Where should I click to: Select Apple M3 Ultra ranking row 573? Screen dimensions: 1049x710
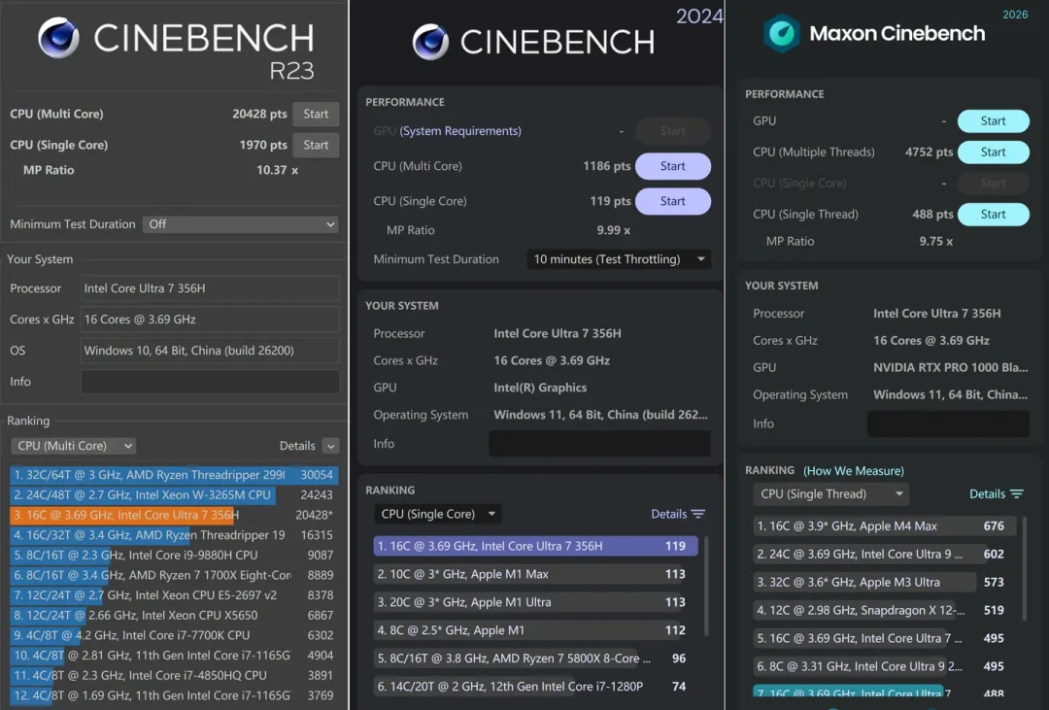tap(885, 582)
